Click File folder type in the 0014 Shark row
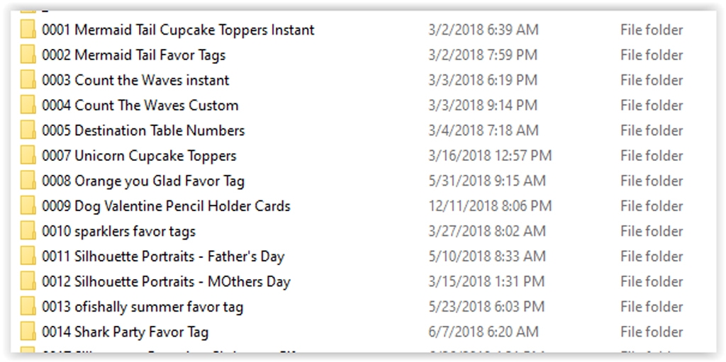Image resolution: width=726 pixels, height=362 pixels. tap(652, 332)
